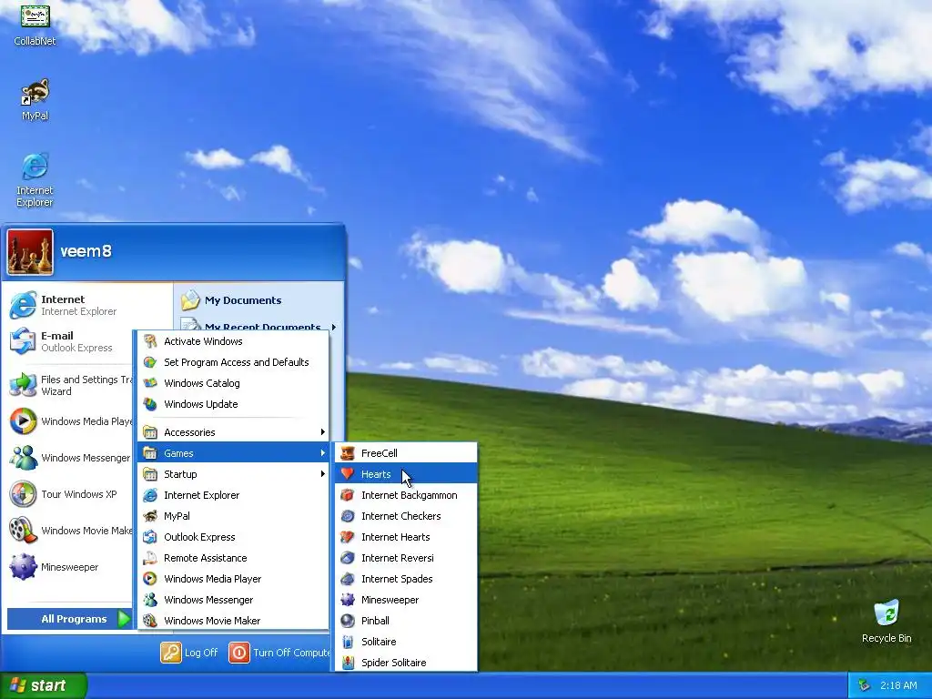This screenshot has height=699, width=932.
Task: Launch Minesweeper from Games submenu
Action: 406,600
